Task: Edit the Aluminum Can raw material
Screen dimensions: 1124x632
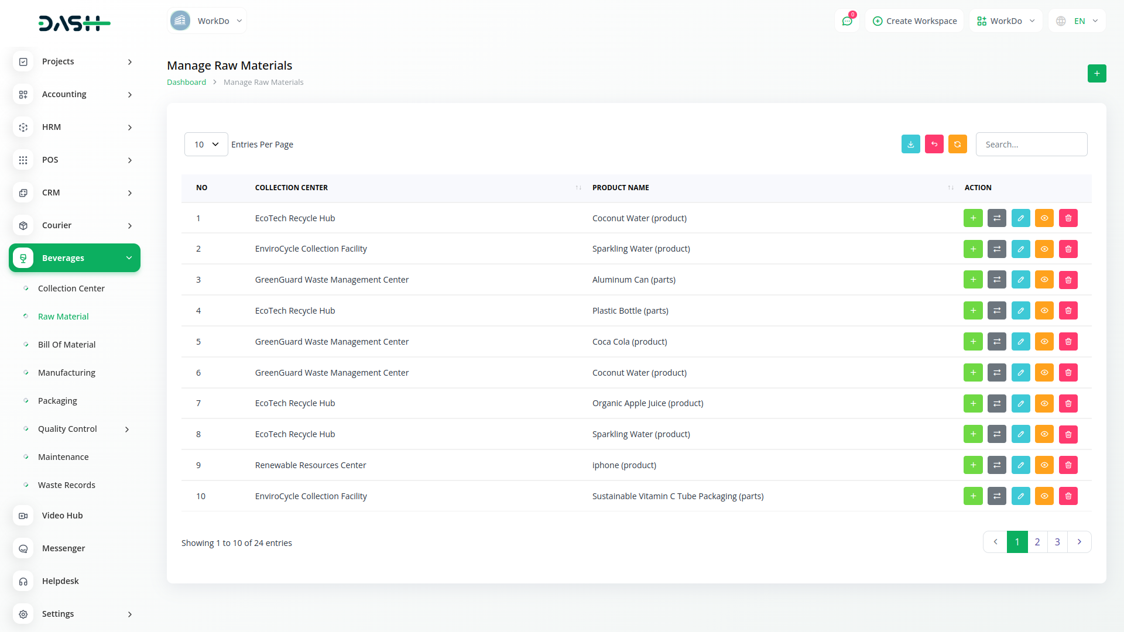Action: (x=1020, y=280)
